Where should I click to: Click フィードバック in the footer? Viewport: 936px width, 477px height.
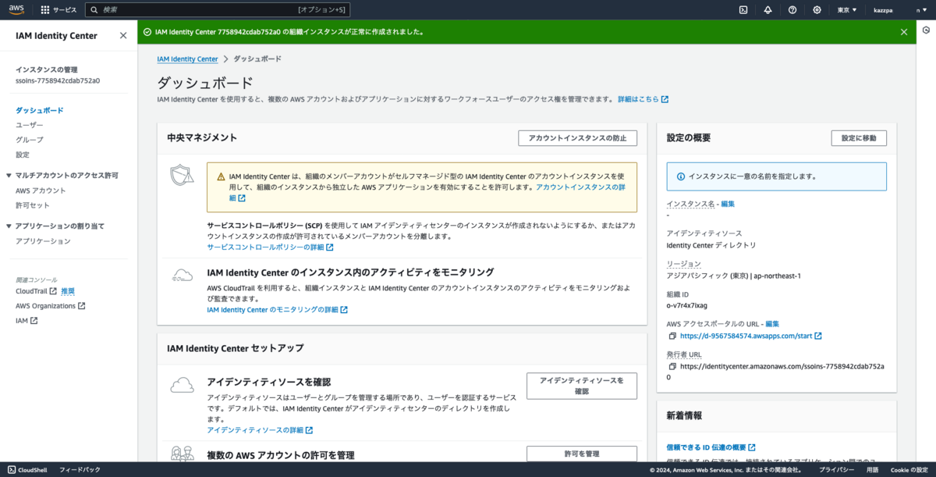coord(80,470)
